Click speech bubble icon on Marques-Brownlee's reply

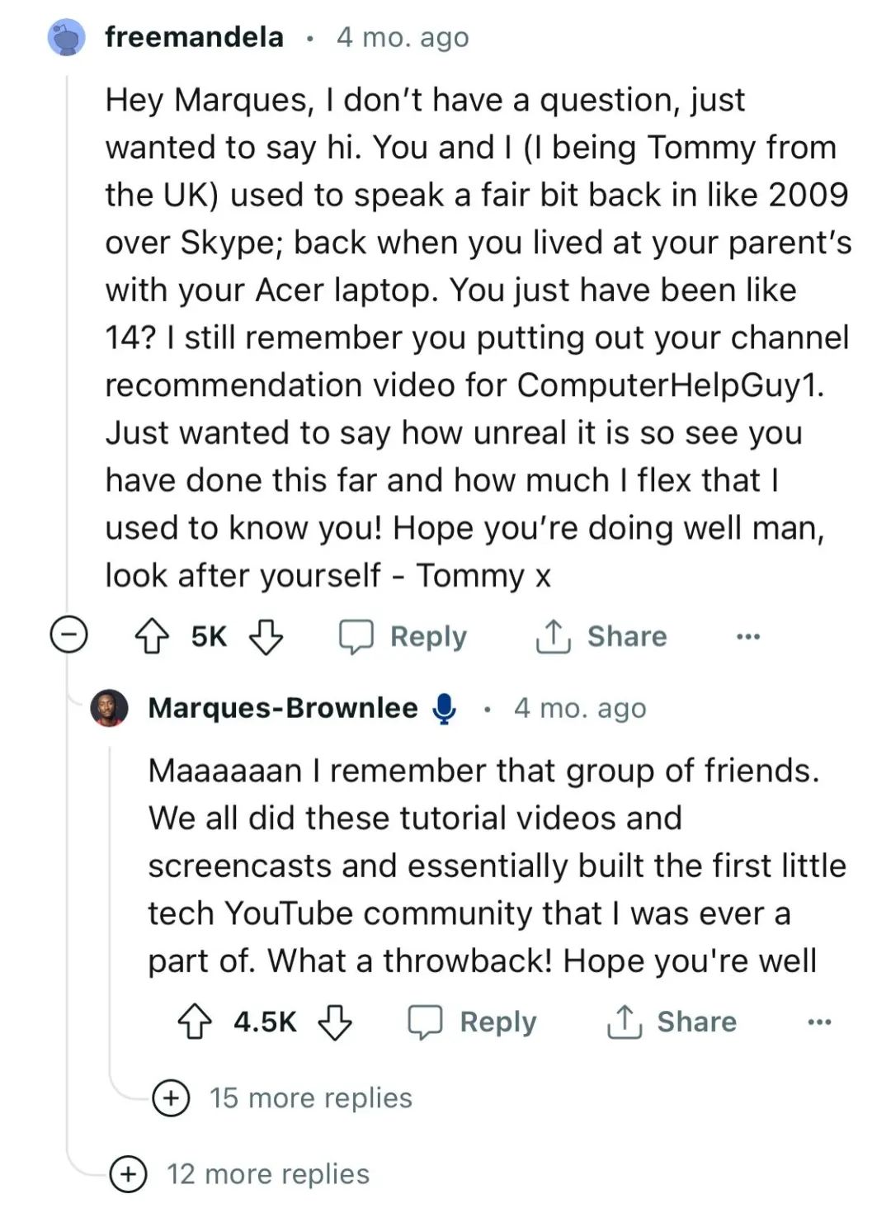point(426,1022)
